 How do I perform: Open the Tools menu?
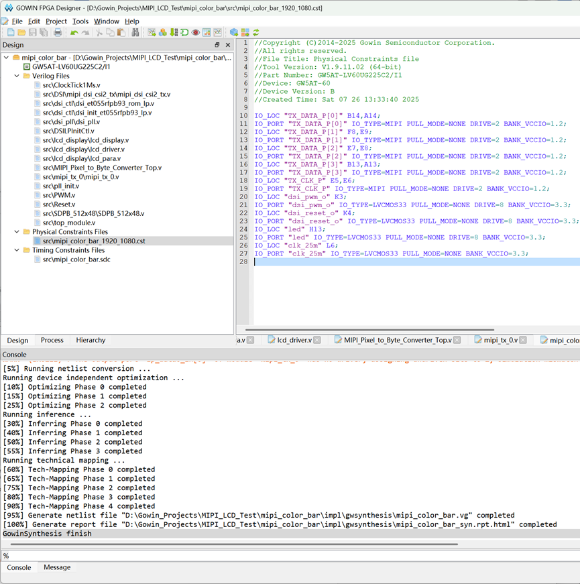80,21
